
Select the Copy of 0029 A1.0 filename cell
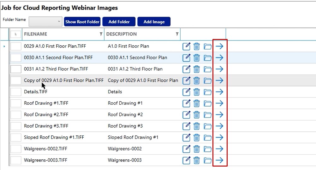(x=63, y=80)
